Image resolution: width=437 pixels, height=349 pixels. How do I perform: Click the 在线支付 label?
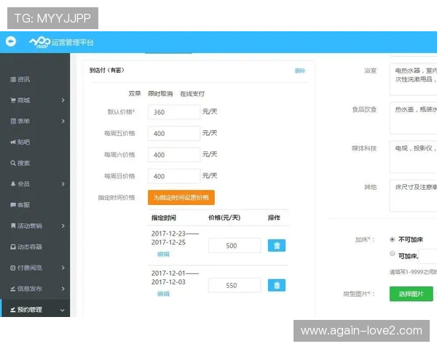(192, 94)
